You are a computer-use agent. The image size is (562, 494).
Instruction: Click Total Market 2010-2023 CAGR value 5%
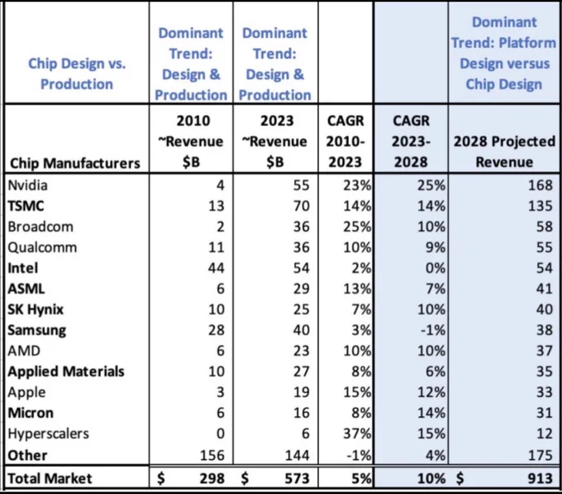(362, 478)
